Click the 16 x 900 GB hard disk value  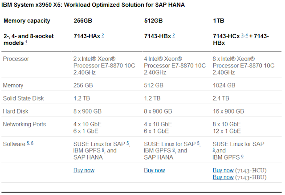(x=228, y=111)
